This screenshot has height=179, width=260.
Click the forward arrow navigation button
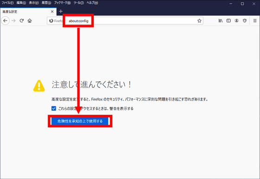tap(13, 21)
